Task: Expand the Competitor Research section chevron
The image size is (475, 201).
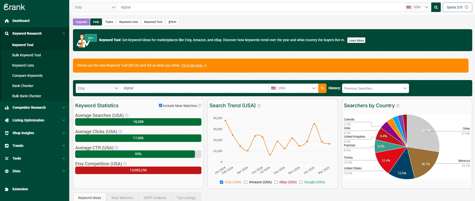Action: [x=64, y=107]
